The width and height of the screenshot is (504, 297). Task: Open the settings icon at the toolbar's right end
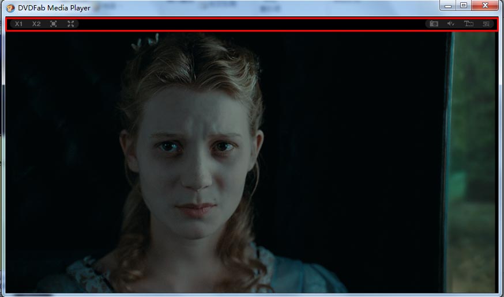(x=486, y=24)
